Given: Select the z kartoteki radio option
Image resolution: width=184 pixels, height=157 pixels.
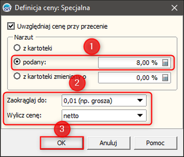Looking at the screenshot, I should click(x=17, y=48).
